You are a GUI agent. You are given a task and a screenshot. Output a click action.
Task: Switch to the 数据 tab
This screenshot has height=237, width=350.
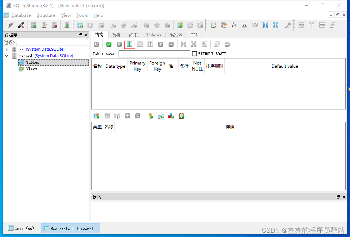tap(116, 35)
